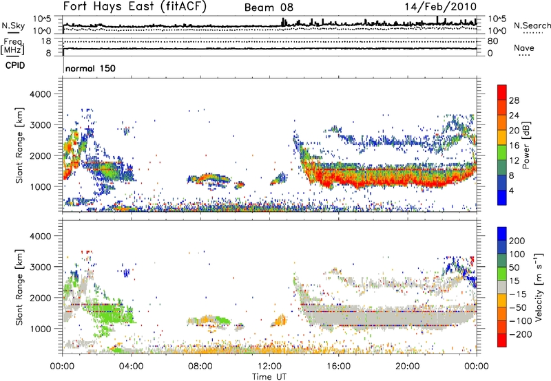The image size is (551, 381).
Task: Click the '200' label on Velocity color bar
Action: (517, 241)
